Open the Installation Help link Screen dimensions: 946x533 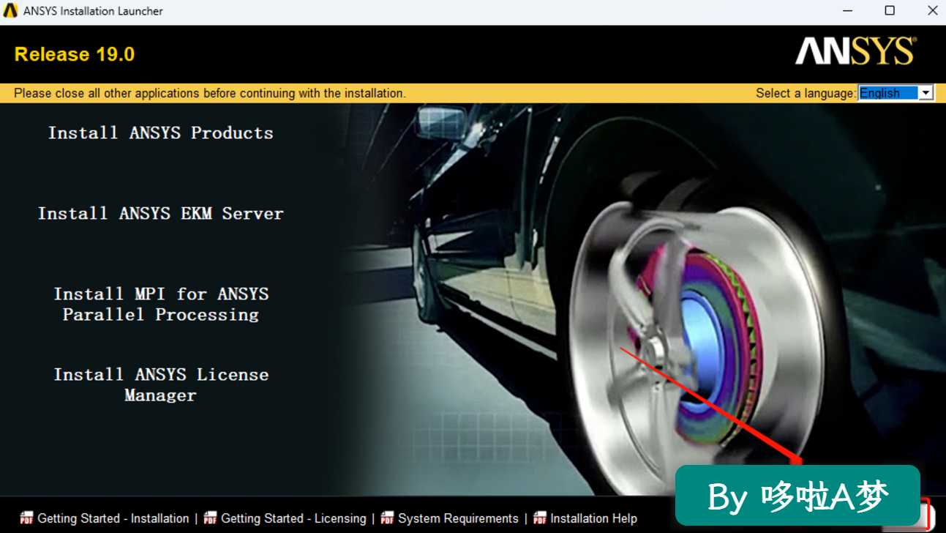tap(593, 518)
